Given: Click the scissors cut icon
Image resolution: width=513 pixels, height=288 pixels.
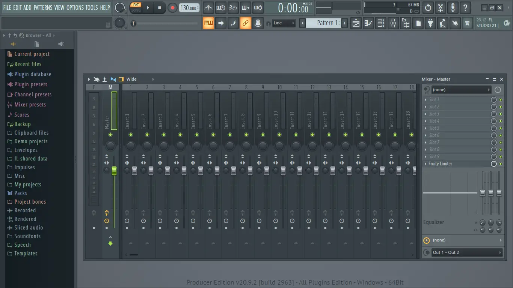Looking at the screenshot, I should point(440,7).
